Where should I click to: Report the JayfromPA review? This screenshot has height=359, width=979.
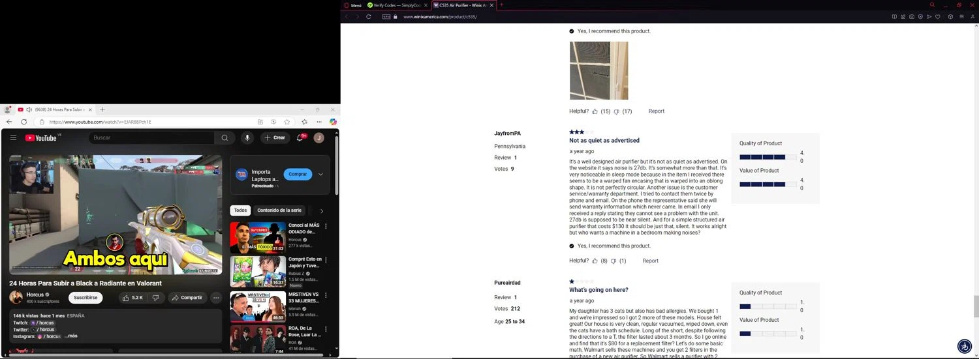pos(651,261)
